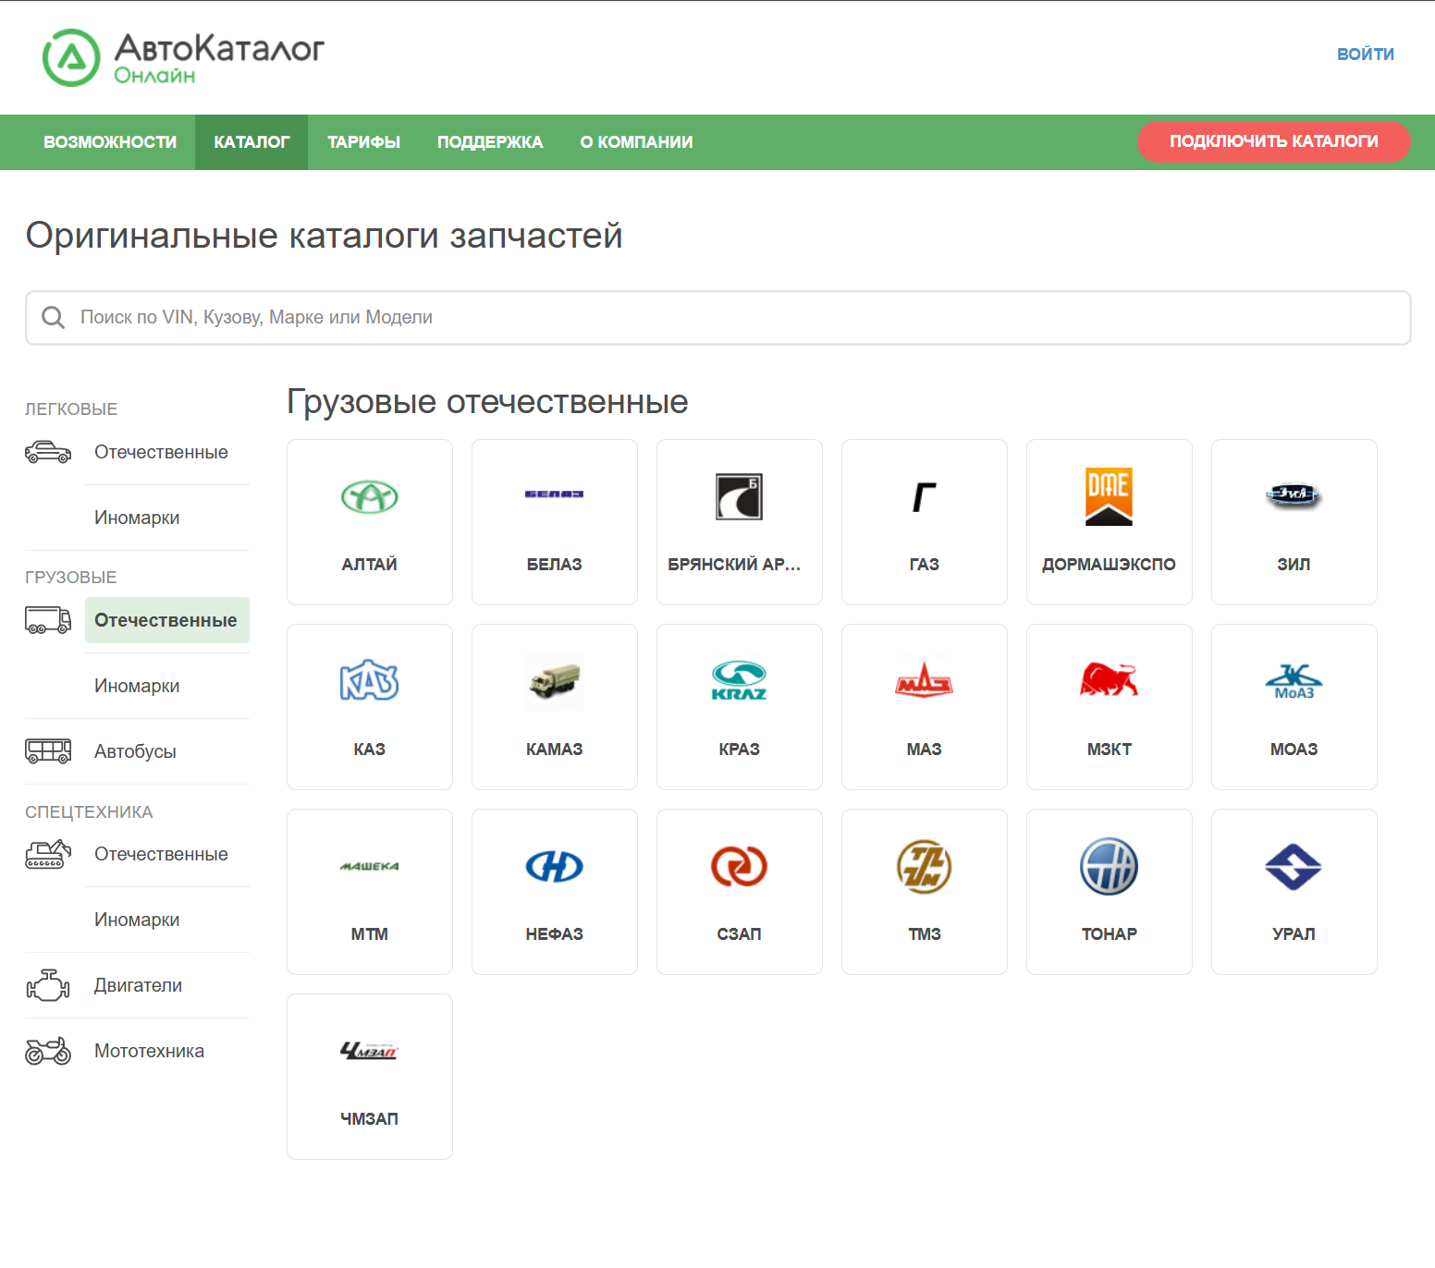This screenshot has height=1268, width=1435.
Task: Open the АвтоКаталог Онлайн logo
Action: click(183, 57)
